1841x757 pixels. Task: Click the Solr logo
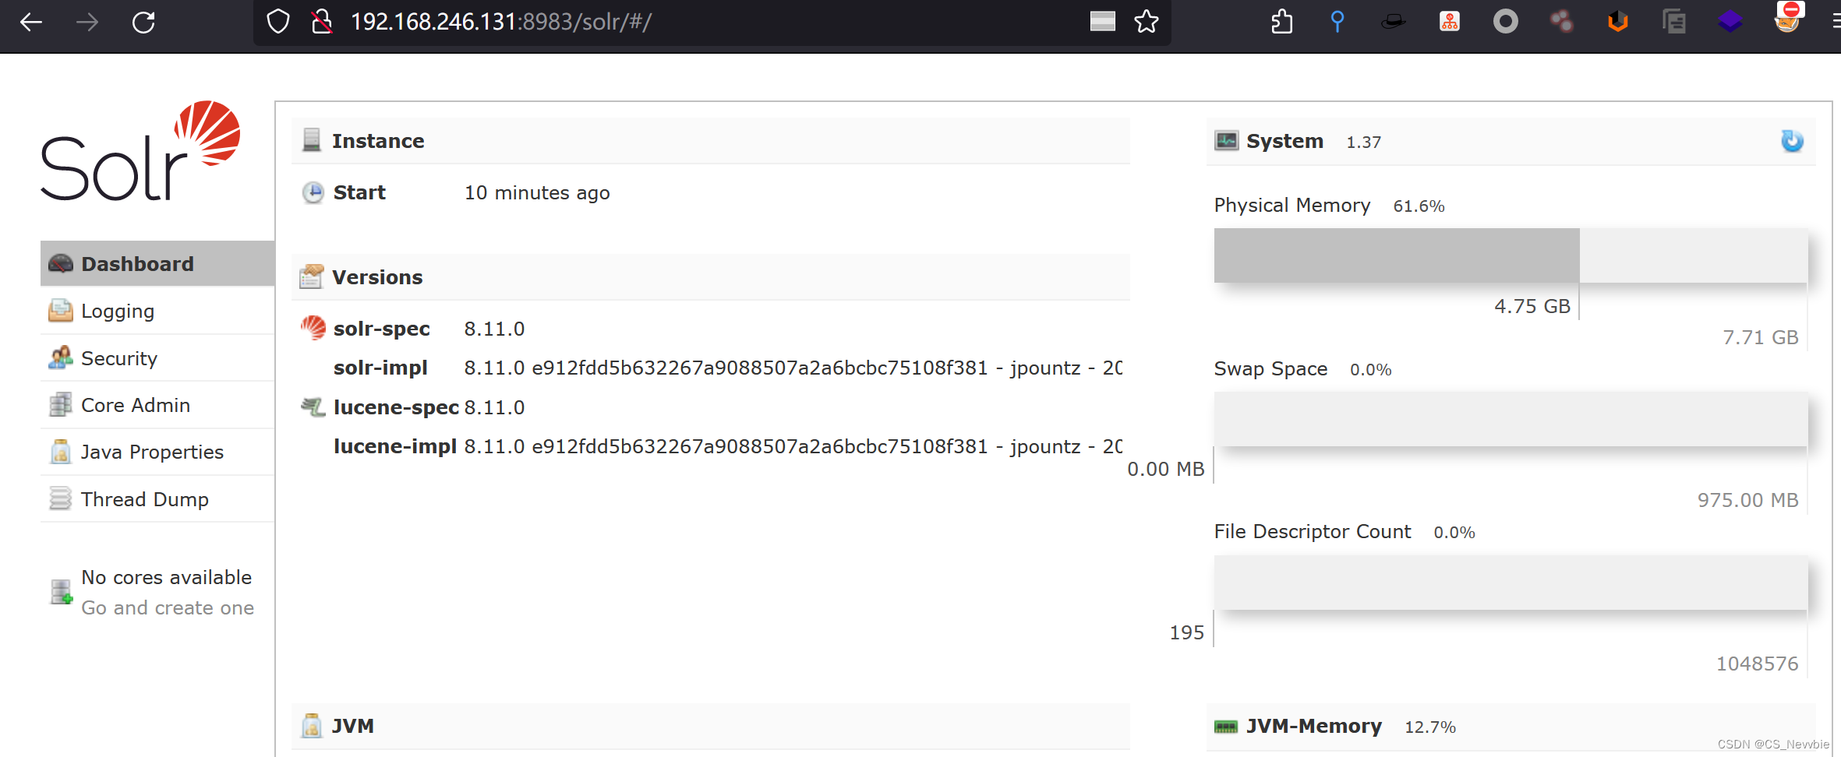pyautogui.click(x=141, y=150)
